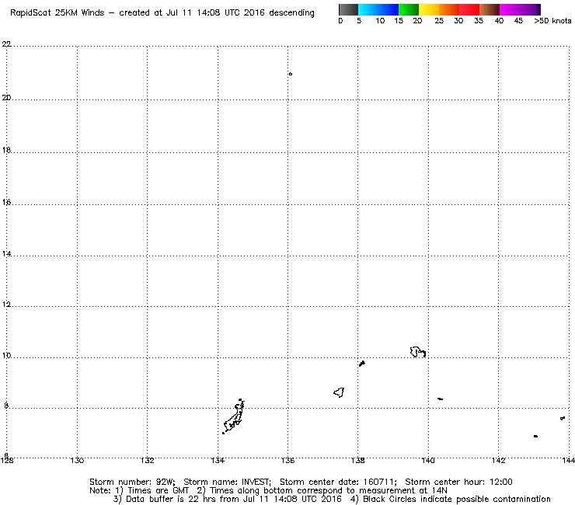Click the brown 35-40 knots color band

490,9
